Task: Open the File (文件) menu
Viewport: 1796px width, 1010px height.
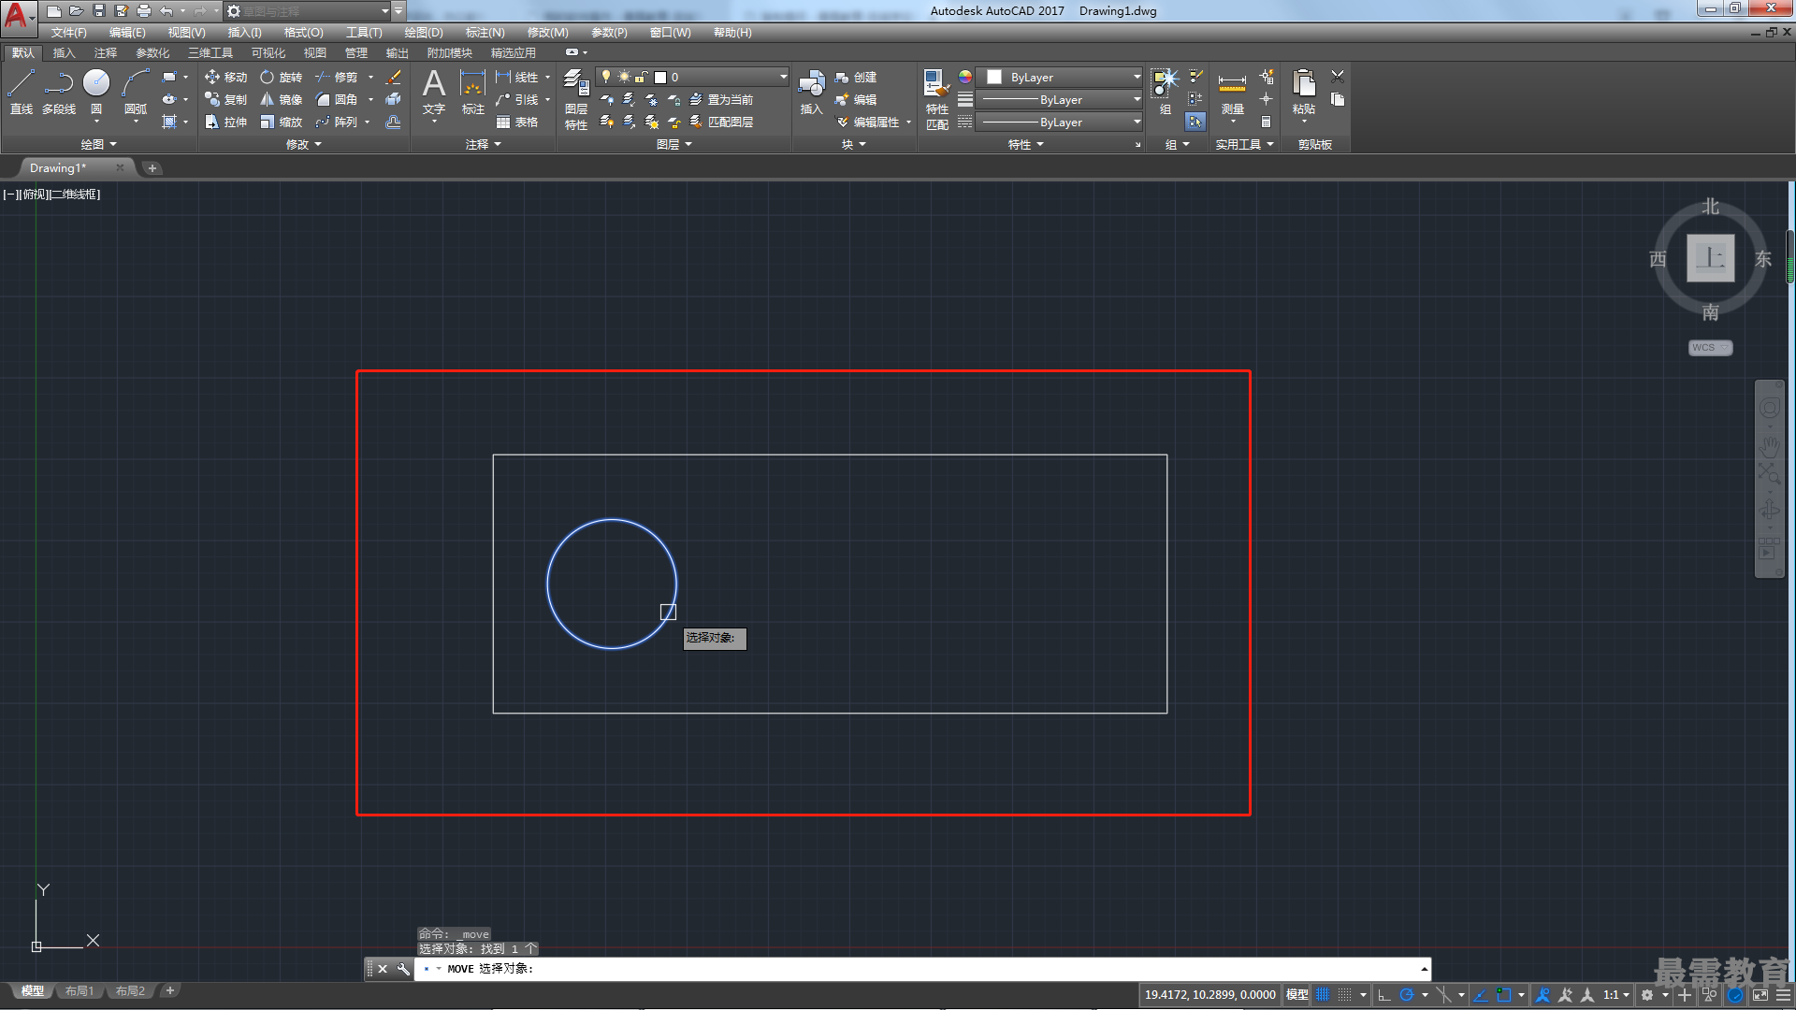Action: [x=68, y=32]
